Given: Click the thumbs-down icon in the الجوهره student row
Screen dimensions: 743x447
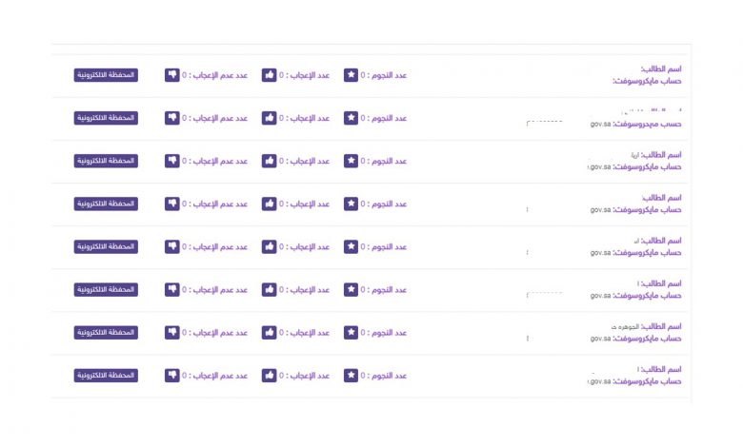Looking at the screenshot, I should tap(172, 333).
